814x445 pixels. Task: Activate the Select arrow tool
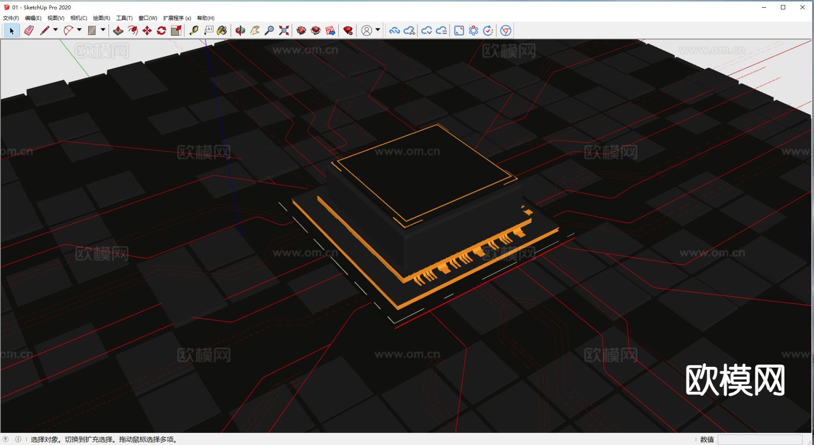[x=12, y=30]
